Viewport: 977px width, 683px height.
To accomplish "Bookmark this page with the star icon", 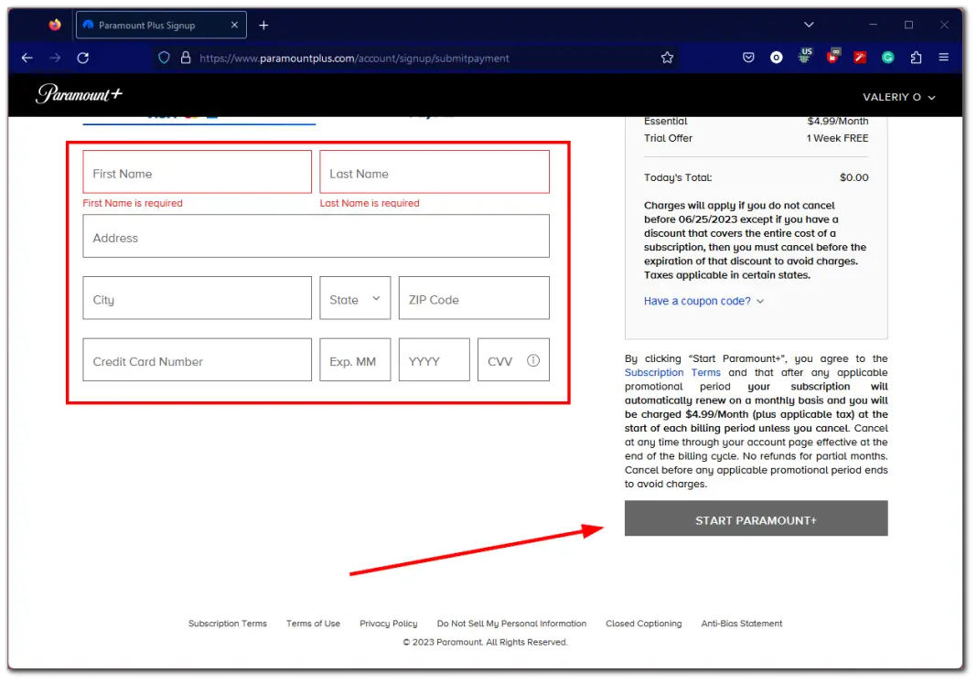I will click(x=667, y=57).
